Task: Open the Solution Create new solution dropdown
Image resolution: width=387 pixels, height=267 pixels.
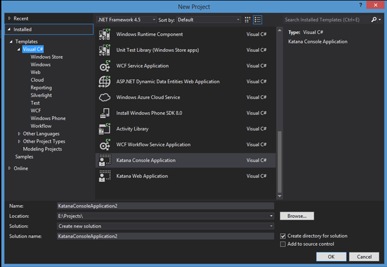Action: tap(271, 226)
